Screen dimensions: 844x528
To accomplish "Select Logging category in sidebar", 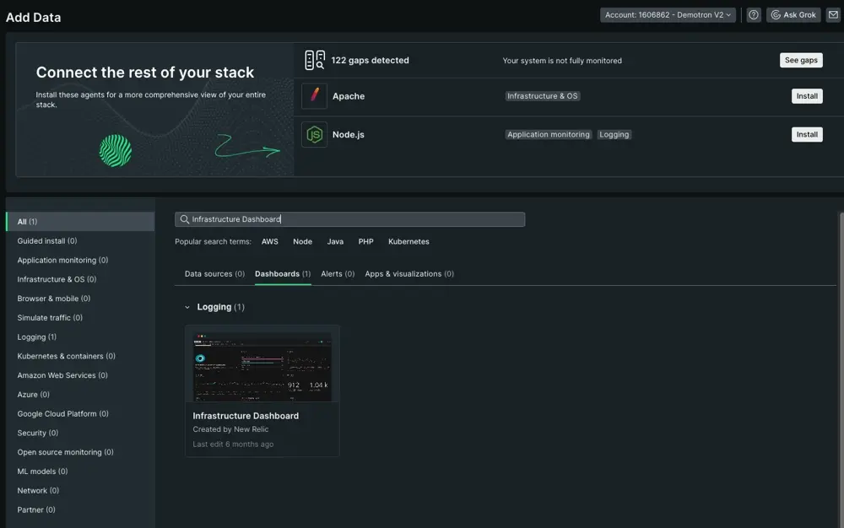I will coord(37,337).
